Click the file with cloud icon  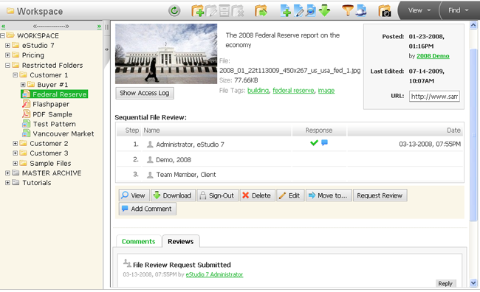tap(361, 10)
